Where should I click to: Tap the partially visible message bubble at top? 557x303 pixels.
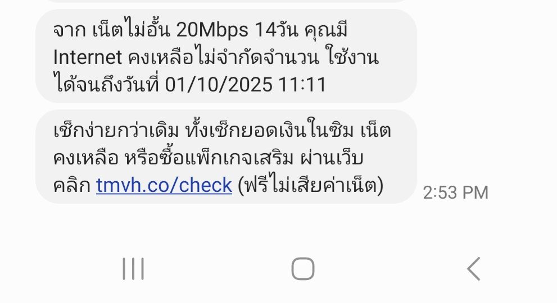click(x=226, y=1)
